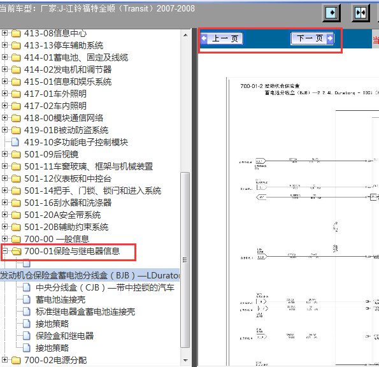Screen dimensions: 379x367
Task: Click the collapse-both-arrows icon in top toolbar
Action: click(361, 13)
